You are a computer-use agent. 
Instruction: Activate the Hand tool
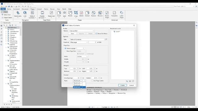click(x=5, y=12)
